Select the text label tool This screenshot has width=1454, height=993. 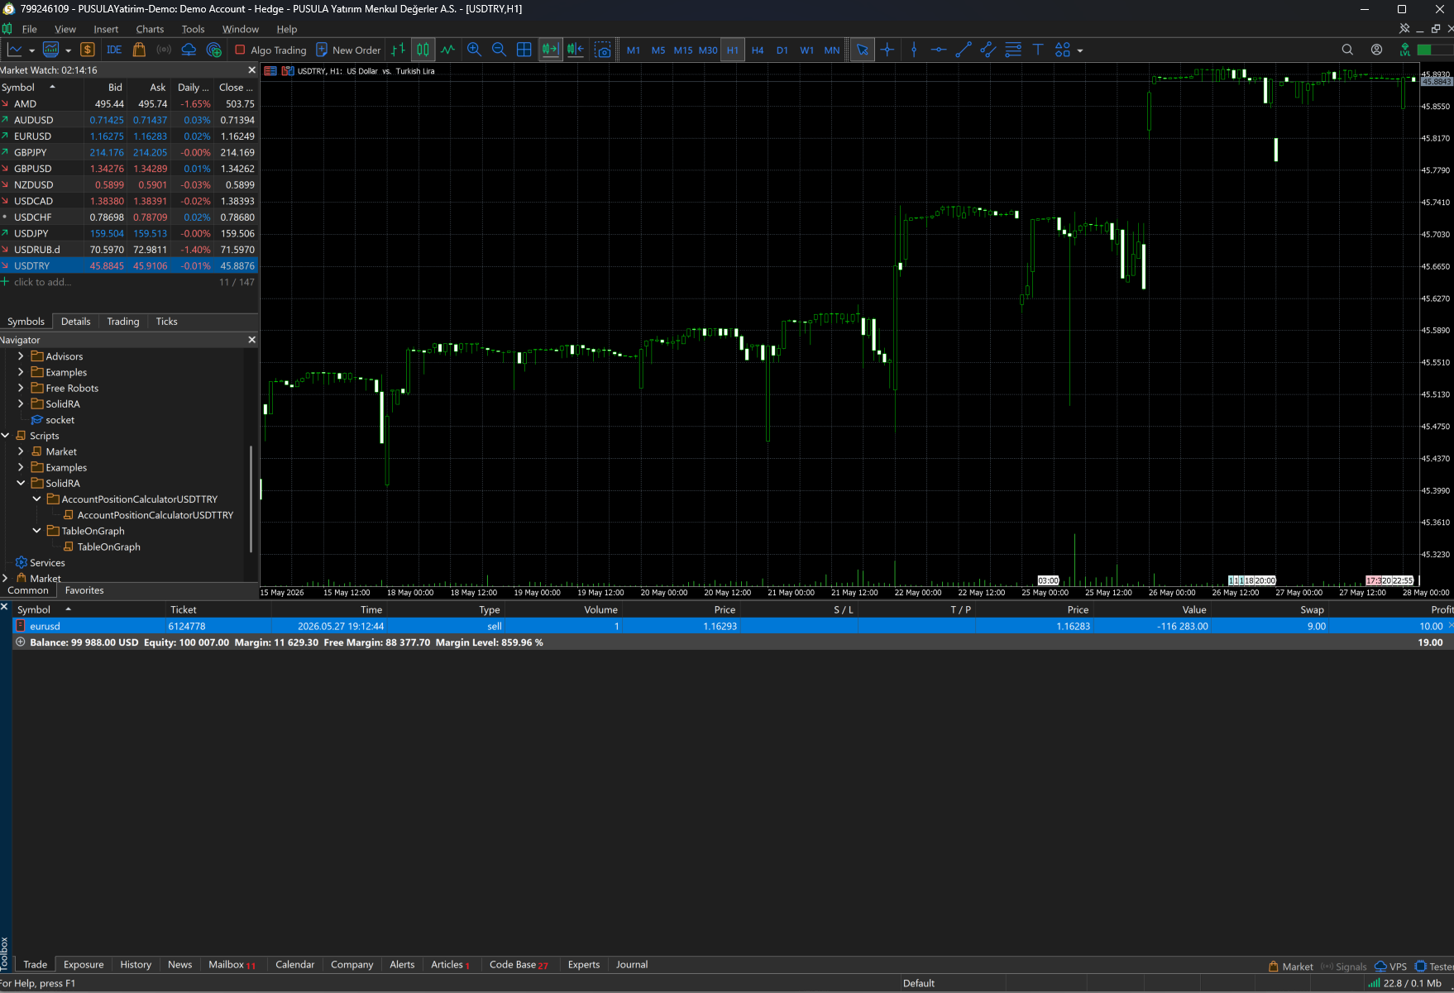coord(1038,50)
